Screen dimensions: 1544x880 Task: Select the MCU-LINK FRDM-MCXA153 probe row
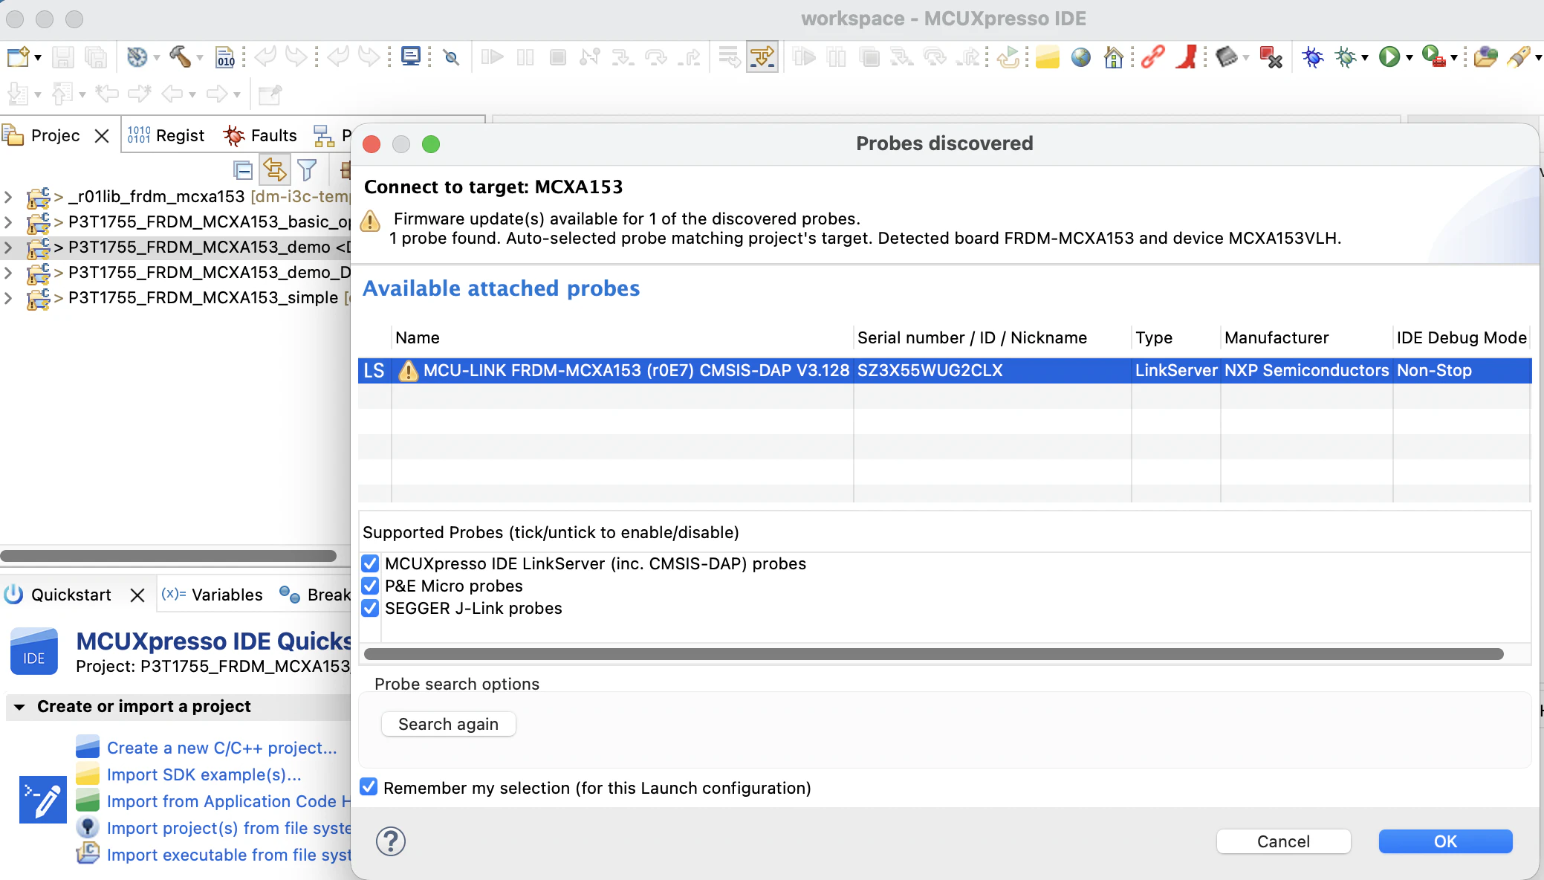click(944, 370)
